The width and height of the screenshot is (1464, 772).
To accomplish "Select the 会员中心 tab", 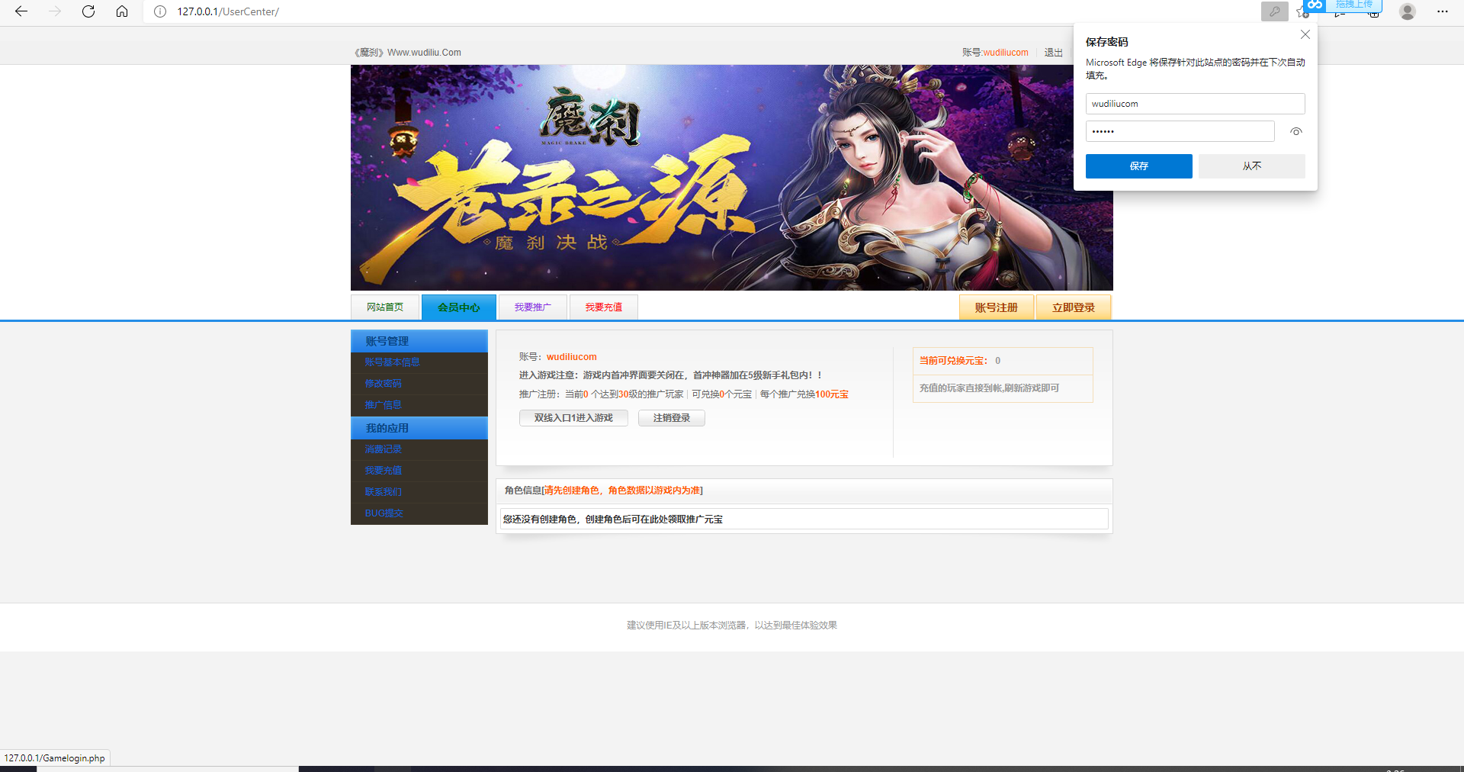I will coord(459,307).
